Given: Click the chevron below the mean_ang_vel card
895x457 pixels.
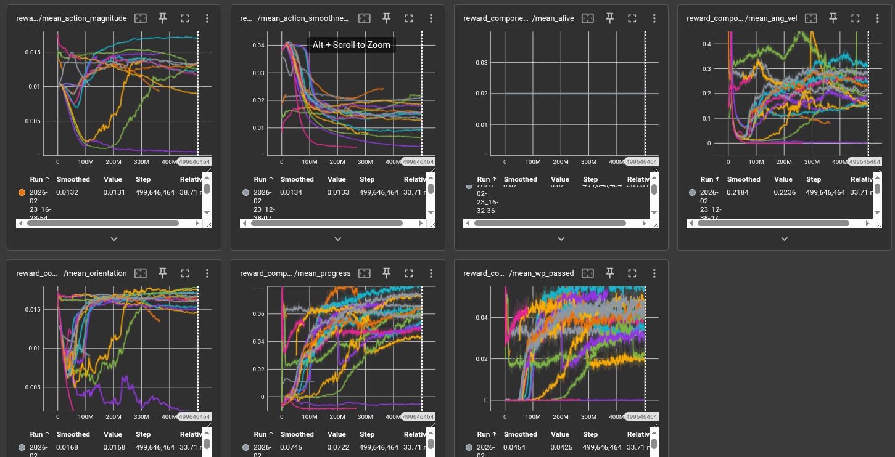Looking at the screenshot, I should (784, 238).
